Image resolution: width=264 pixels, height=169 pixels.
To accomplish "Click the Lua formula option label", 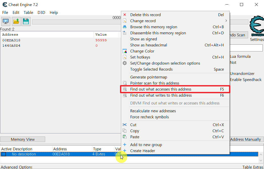I will [240, 57].
